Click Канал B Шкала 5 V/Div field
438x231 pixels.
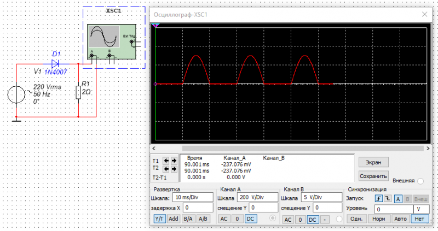pyautogui.click(x=321, y=197)
